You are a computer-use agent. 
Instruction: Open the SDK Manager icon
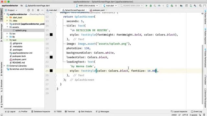[195, 6]
